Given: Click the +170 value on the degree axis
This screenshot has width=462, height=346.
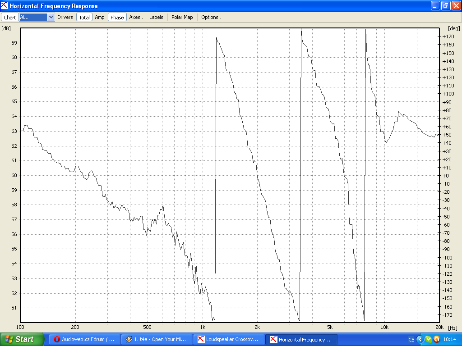Looking at the screenshot, I should tap(448, 36).
